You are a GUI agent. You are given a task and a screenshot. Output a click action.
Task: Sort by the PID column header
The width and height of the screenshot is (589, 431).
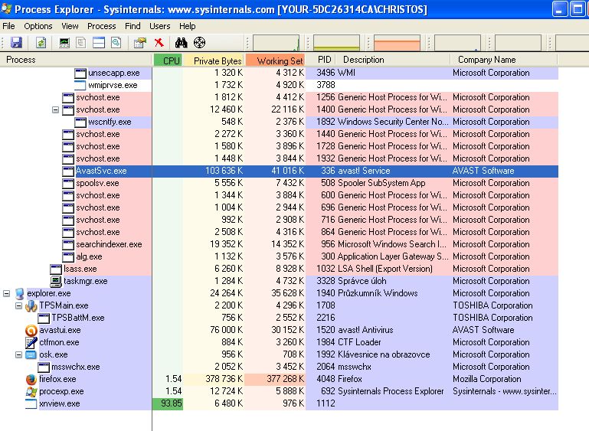coord(320,60)
